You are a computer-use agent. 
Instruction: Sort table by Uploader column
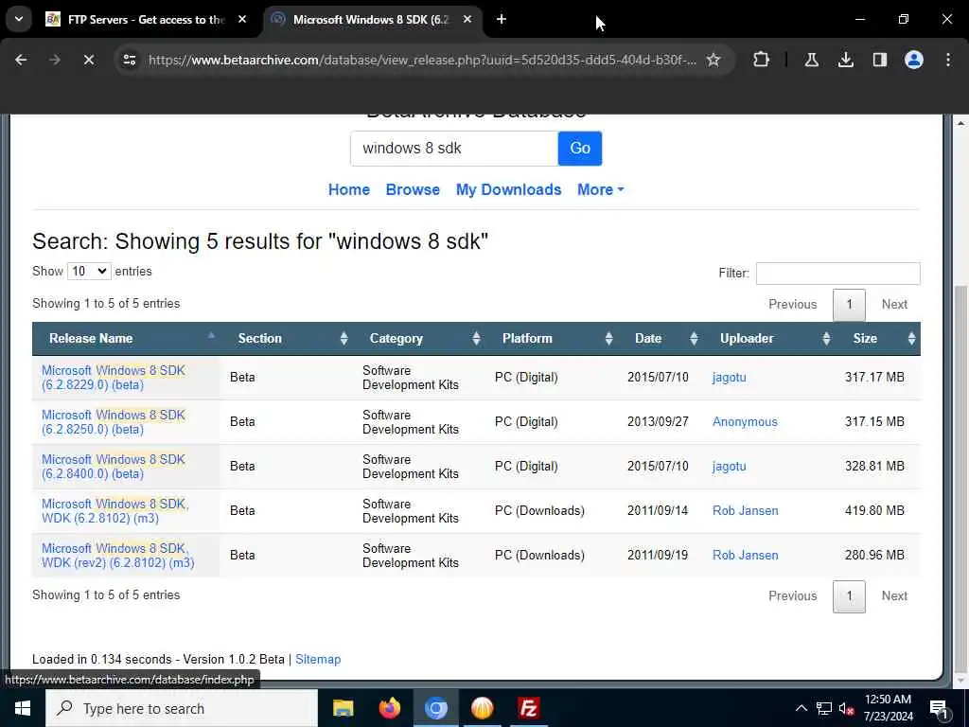[770, 339]
